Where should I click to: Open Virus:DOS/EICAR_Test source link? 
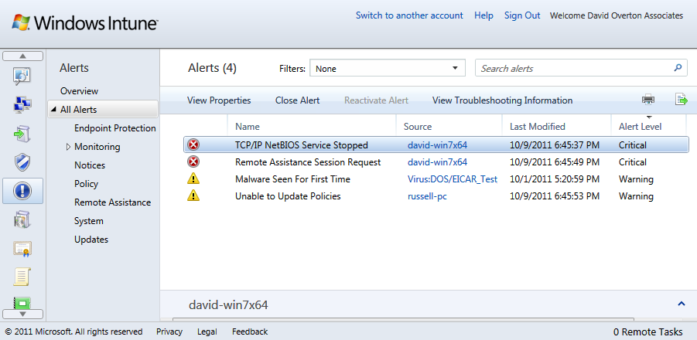pyautogui.click(x=453, y=179)
